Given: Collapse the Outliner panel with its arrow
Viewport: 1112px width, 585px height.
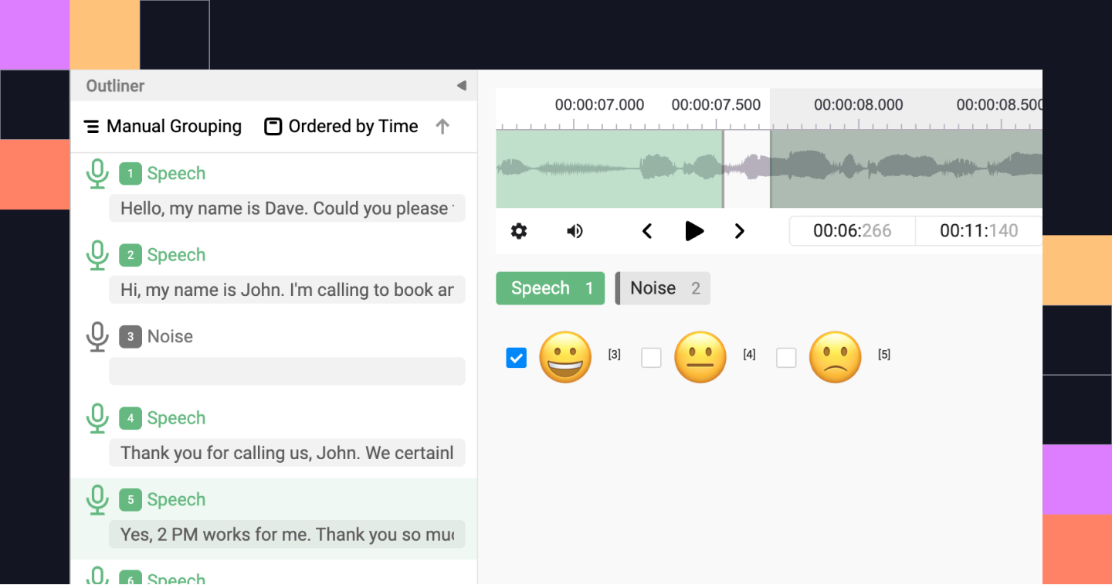Looking at the screenshot, I should 461,86.
